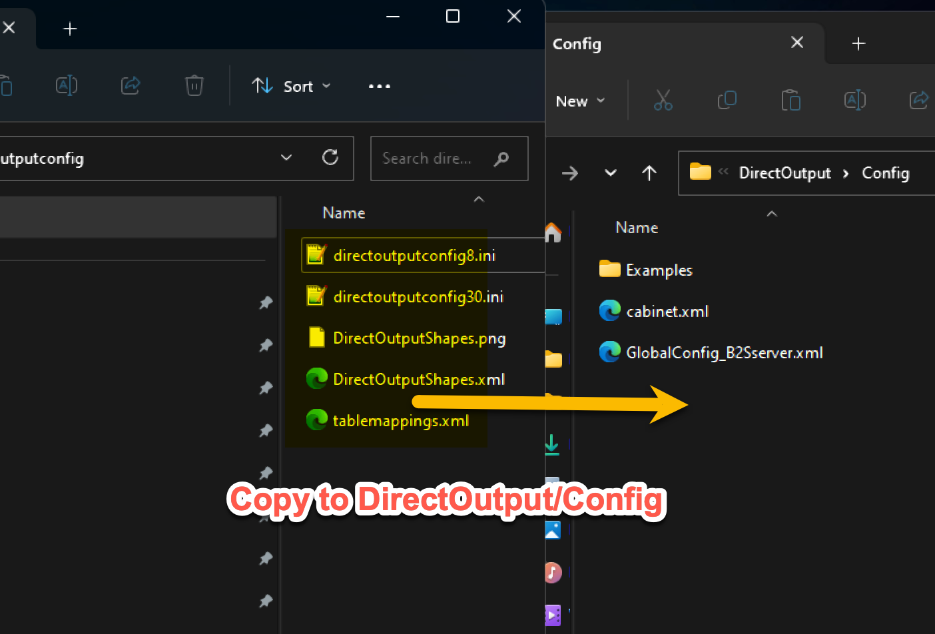Click the Paste icon in the Config window
The width and height of the screenshot is (935, 634).
coord(791,101)
